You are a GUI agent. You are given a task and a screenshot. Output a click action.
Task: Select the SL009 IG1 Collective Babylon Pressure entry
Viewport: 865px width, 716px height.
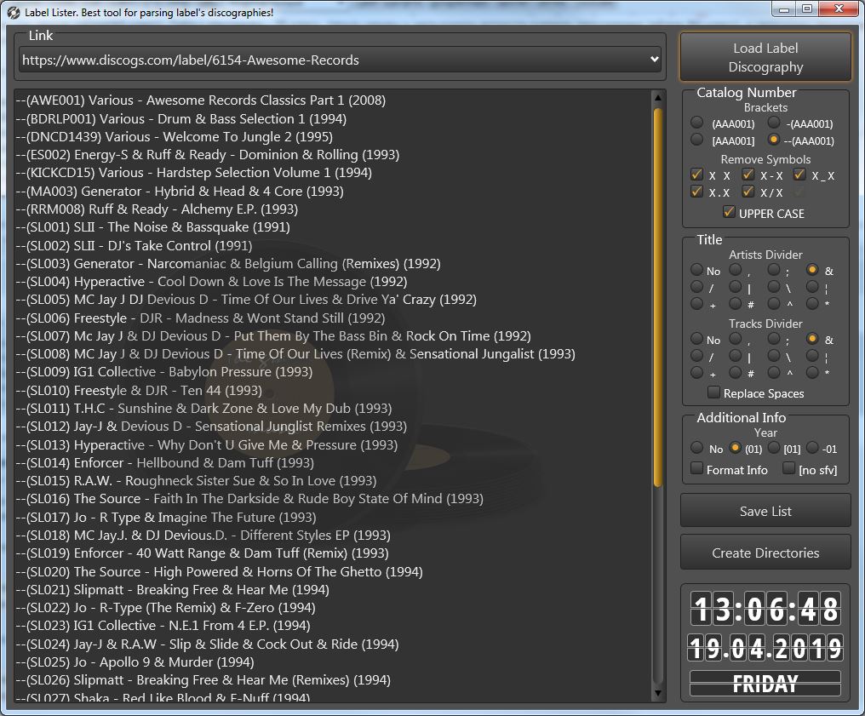169,372
